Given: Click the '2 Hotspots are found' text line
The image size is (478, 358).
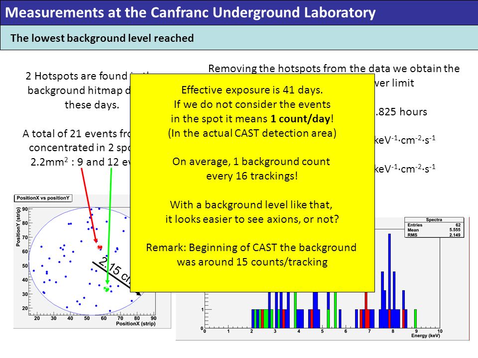Looking at the screenshot, I should tap(76, 76).
